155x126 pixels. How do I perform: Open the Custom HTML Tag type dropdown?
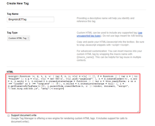click(19, 38)
